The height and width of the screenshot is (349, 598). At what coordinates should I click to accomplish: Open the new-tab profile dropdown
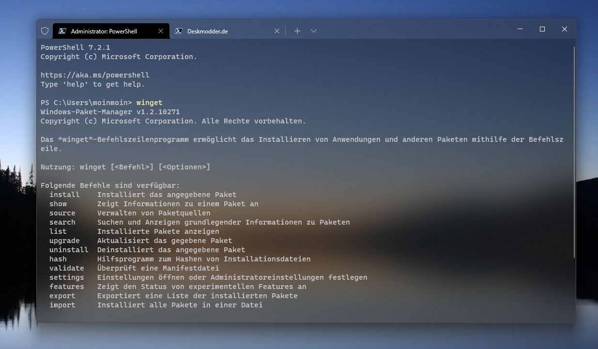coord(314,31)
